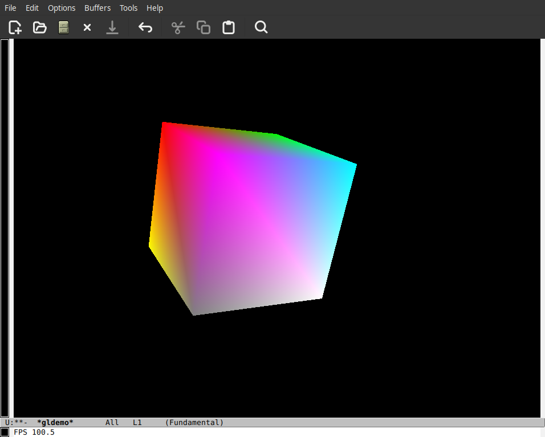Expand the Options menu
The height and width of the screenshot is (437, 545).
[62, 8]
